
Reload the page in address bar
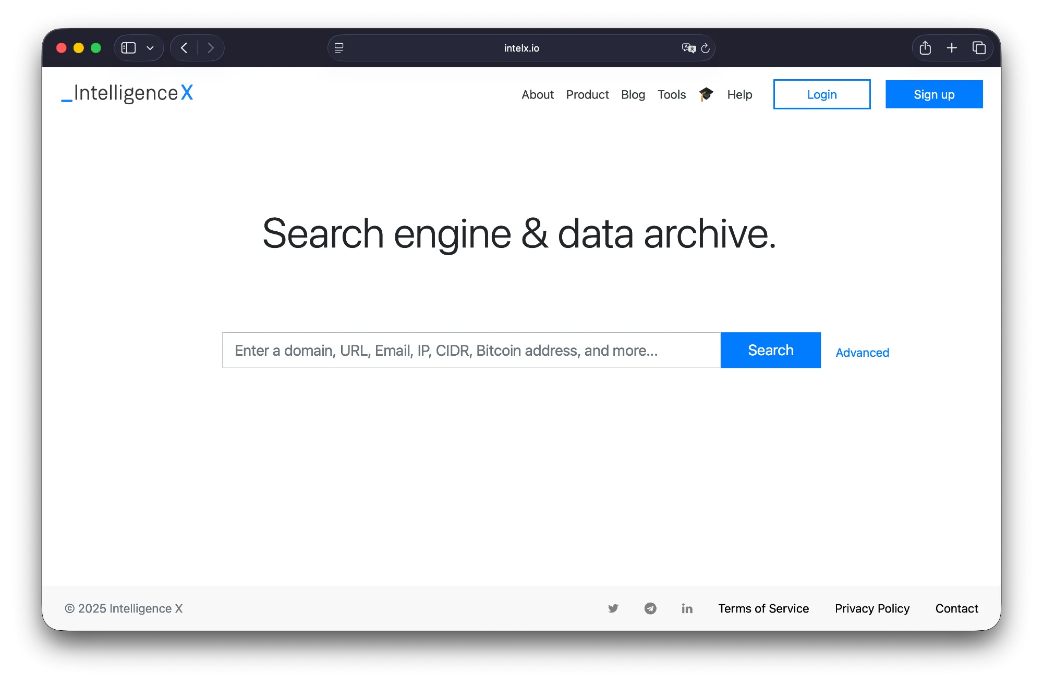click(706, 48)
